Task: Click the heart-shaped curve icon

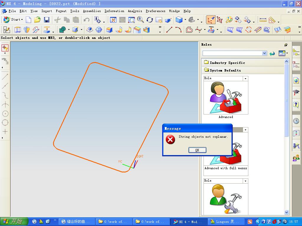Action: [x=189, y=30]
